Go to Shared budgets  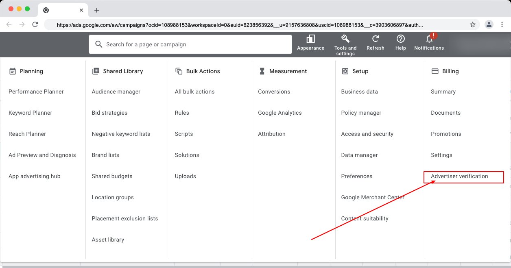pyautogui.click(x=112, y=176)
